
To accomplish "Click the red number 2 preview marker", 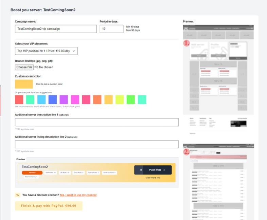I will pyautogui.click(x=186, y=152).
